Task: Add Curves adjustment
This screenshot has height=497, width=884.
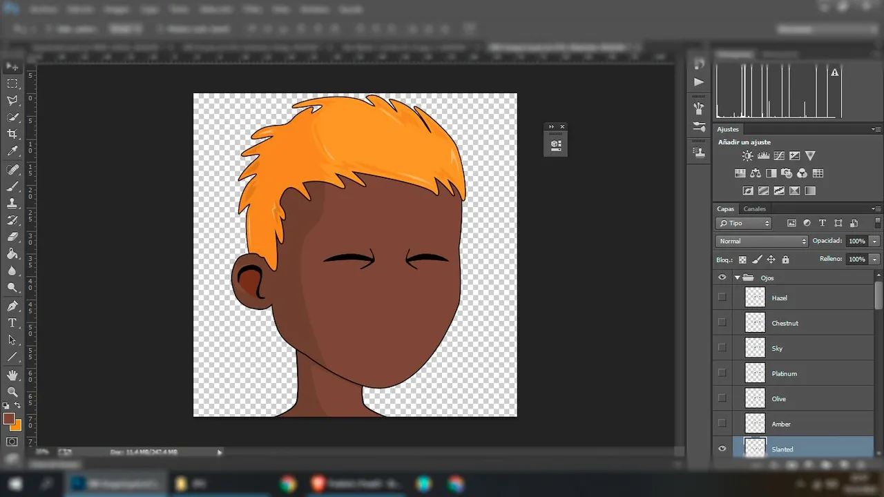Action: [x=779, y=156]
